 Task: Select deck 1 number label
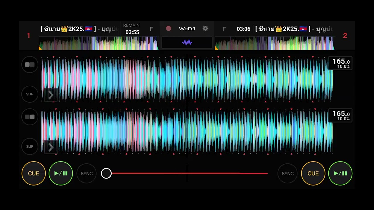click(x=29, y=36)
